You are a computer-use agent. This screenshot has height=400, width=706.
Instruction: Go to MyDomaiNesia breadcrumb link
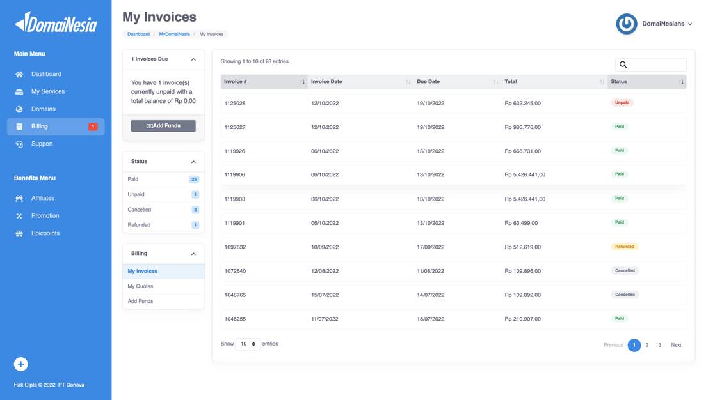point(174,34)
